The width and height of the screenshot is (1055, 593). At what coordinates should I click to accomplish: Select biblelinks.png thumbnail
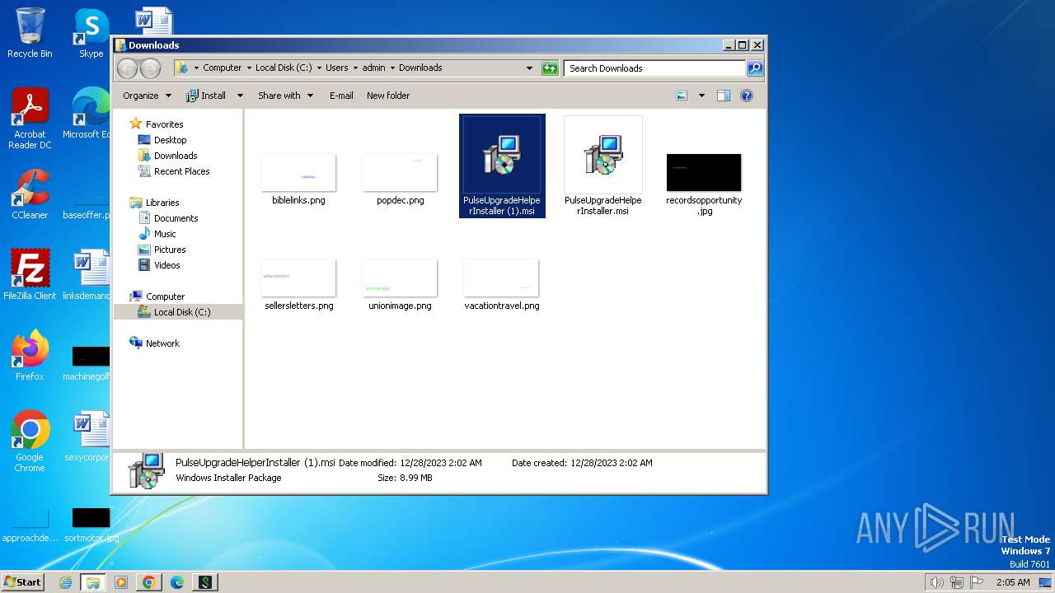pyautogui.click(x=298, y=180)
